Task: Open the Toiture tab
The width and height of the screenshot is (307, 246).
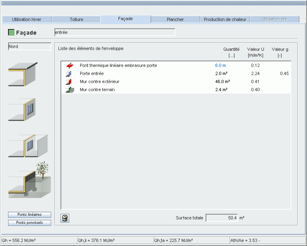Action: click(x=76, y=19)
